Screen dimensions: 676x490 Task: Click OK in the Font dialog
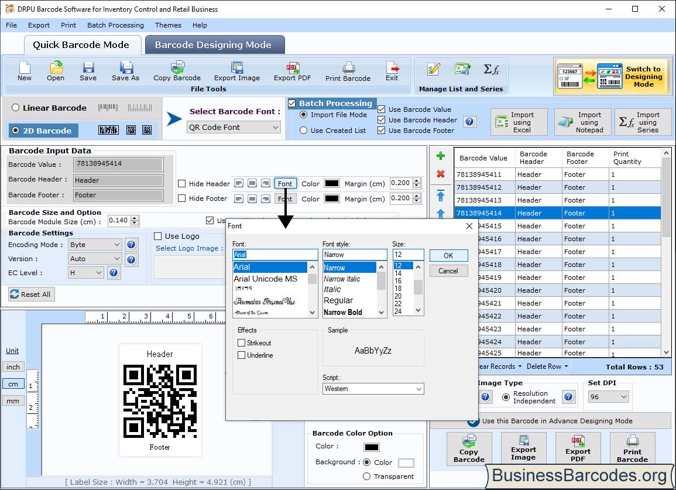click(x=448, y=255)
